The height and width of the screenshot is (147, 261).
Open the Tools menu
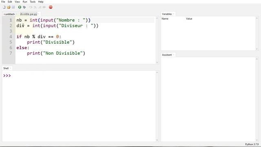[x=33, y=2]
